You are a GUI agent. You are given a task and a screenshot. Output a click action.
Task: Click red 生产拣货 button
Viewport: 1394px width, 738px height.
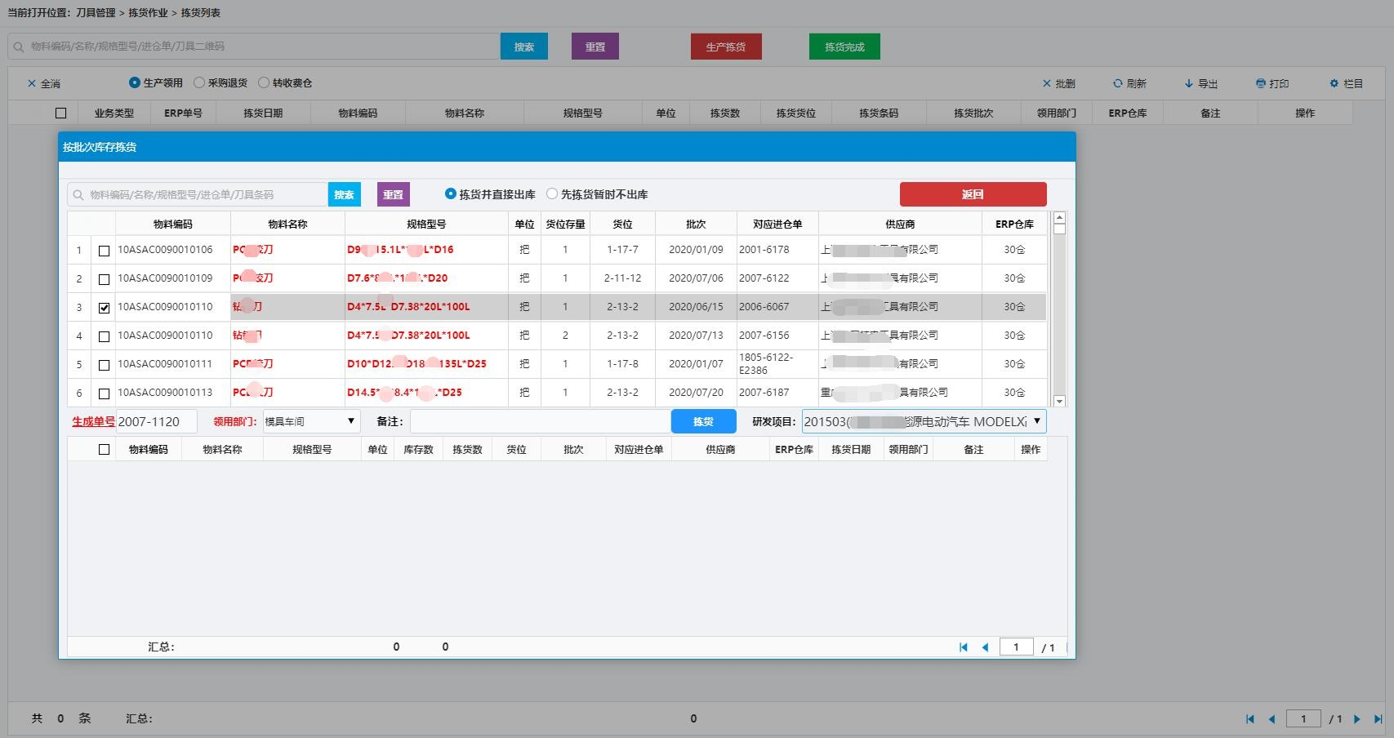726,47
